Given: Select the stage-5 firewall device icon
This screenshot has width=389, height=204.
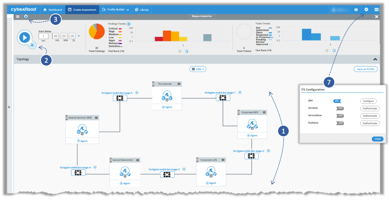Looking at the screenshot, I should [x=120, y=98].
